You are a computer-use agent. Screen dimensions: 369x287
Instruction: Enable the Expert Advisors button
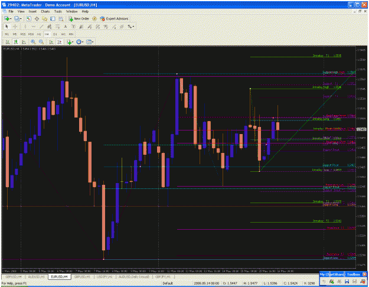114,18
